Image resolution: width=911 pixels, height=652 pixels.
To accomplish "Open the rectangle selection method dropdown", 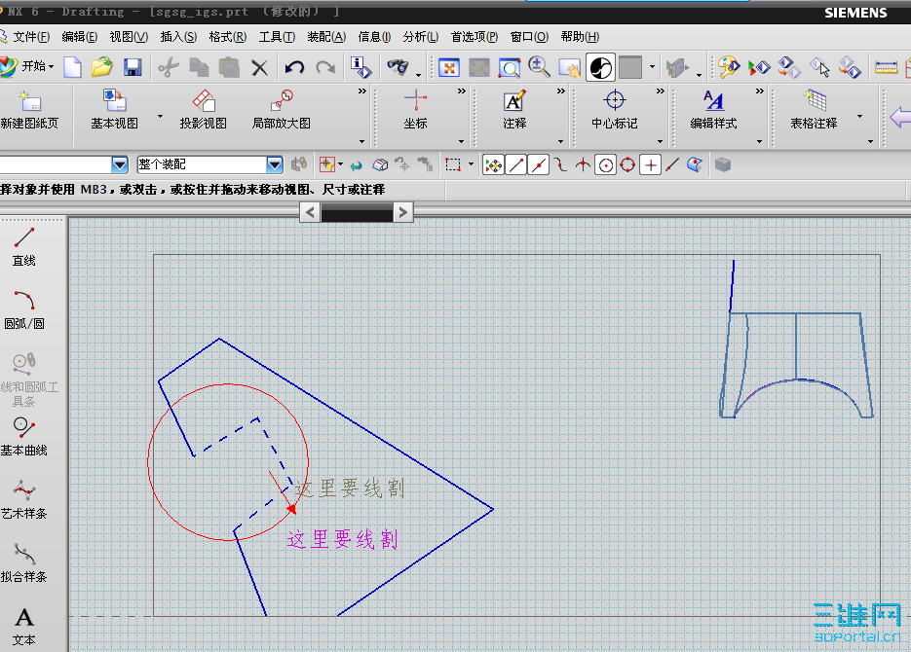I will coord(471,164).
